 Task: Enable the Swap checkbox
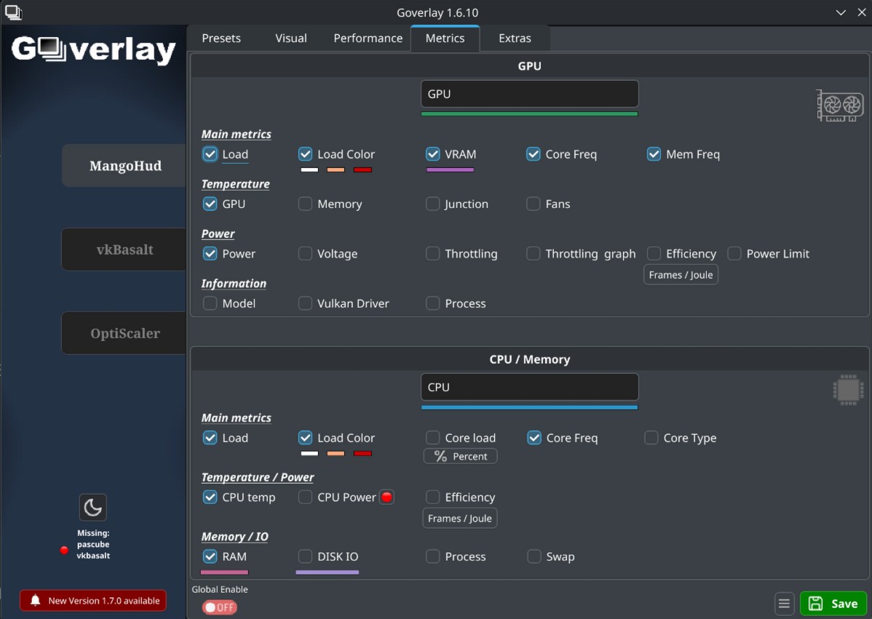(x=534, y=556)
